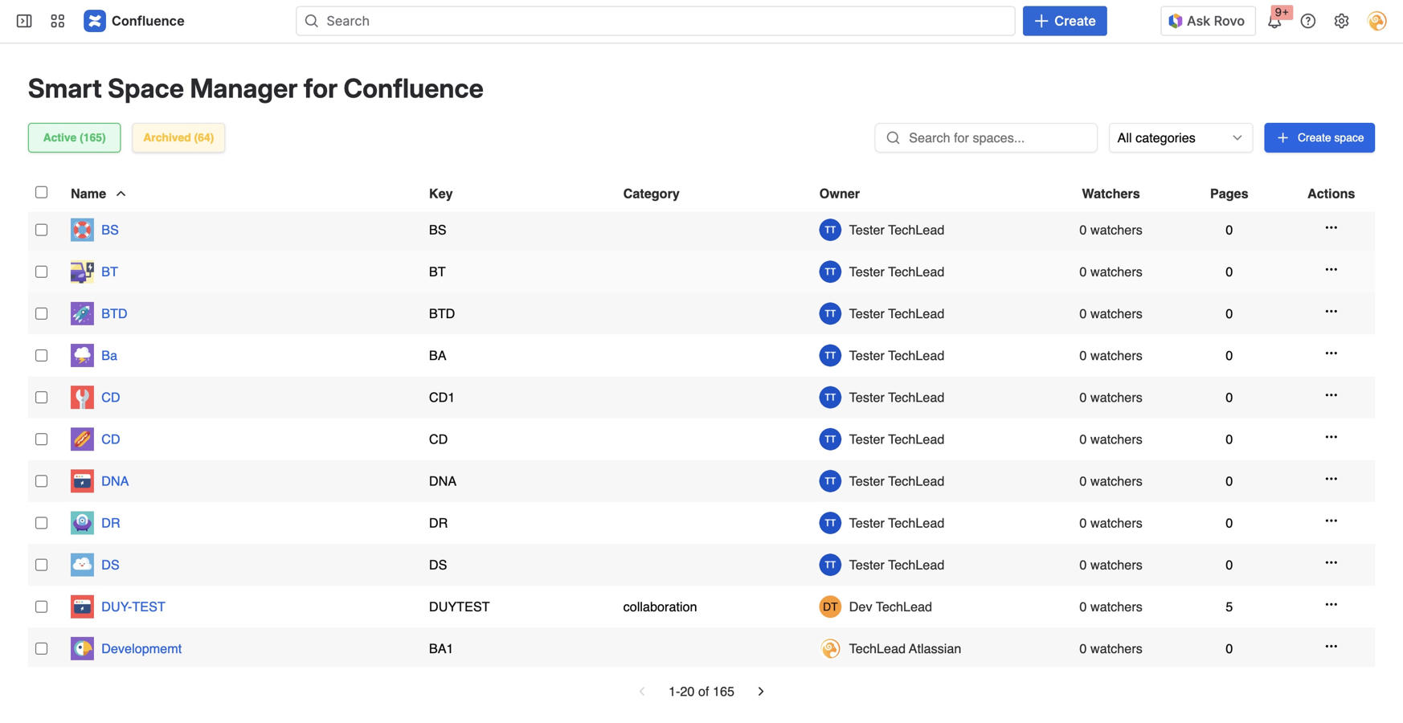Open settings with the gear icon

tap(1341, 21)
